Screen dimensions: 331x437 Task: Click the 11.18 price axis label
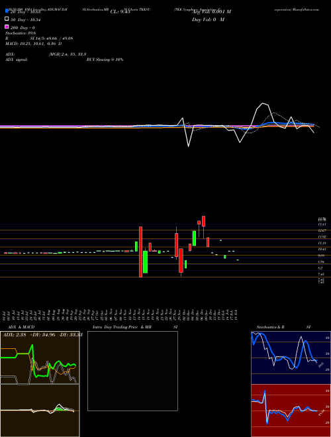tap(322, 243)
